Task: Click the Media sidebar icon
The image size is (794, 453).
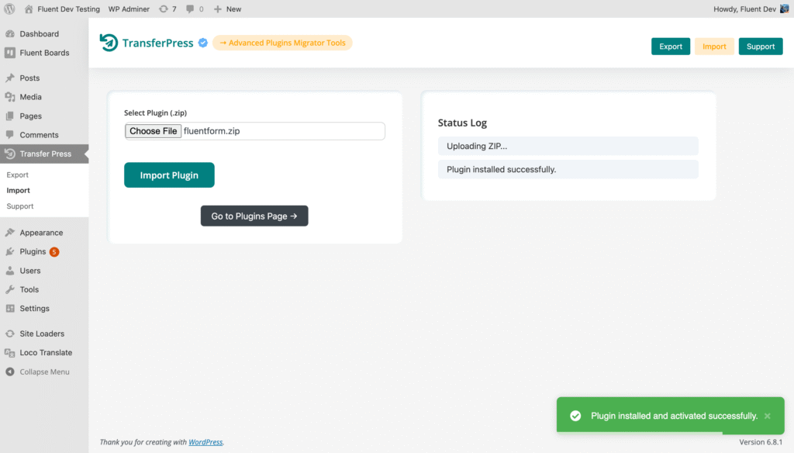Action: click(x=10, y=97)
